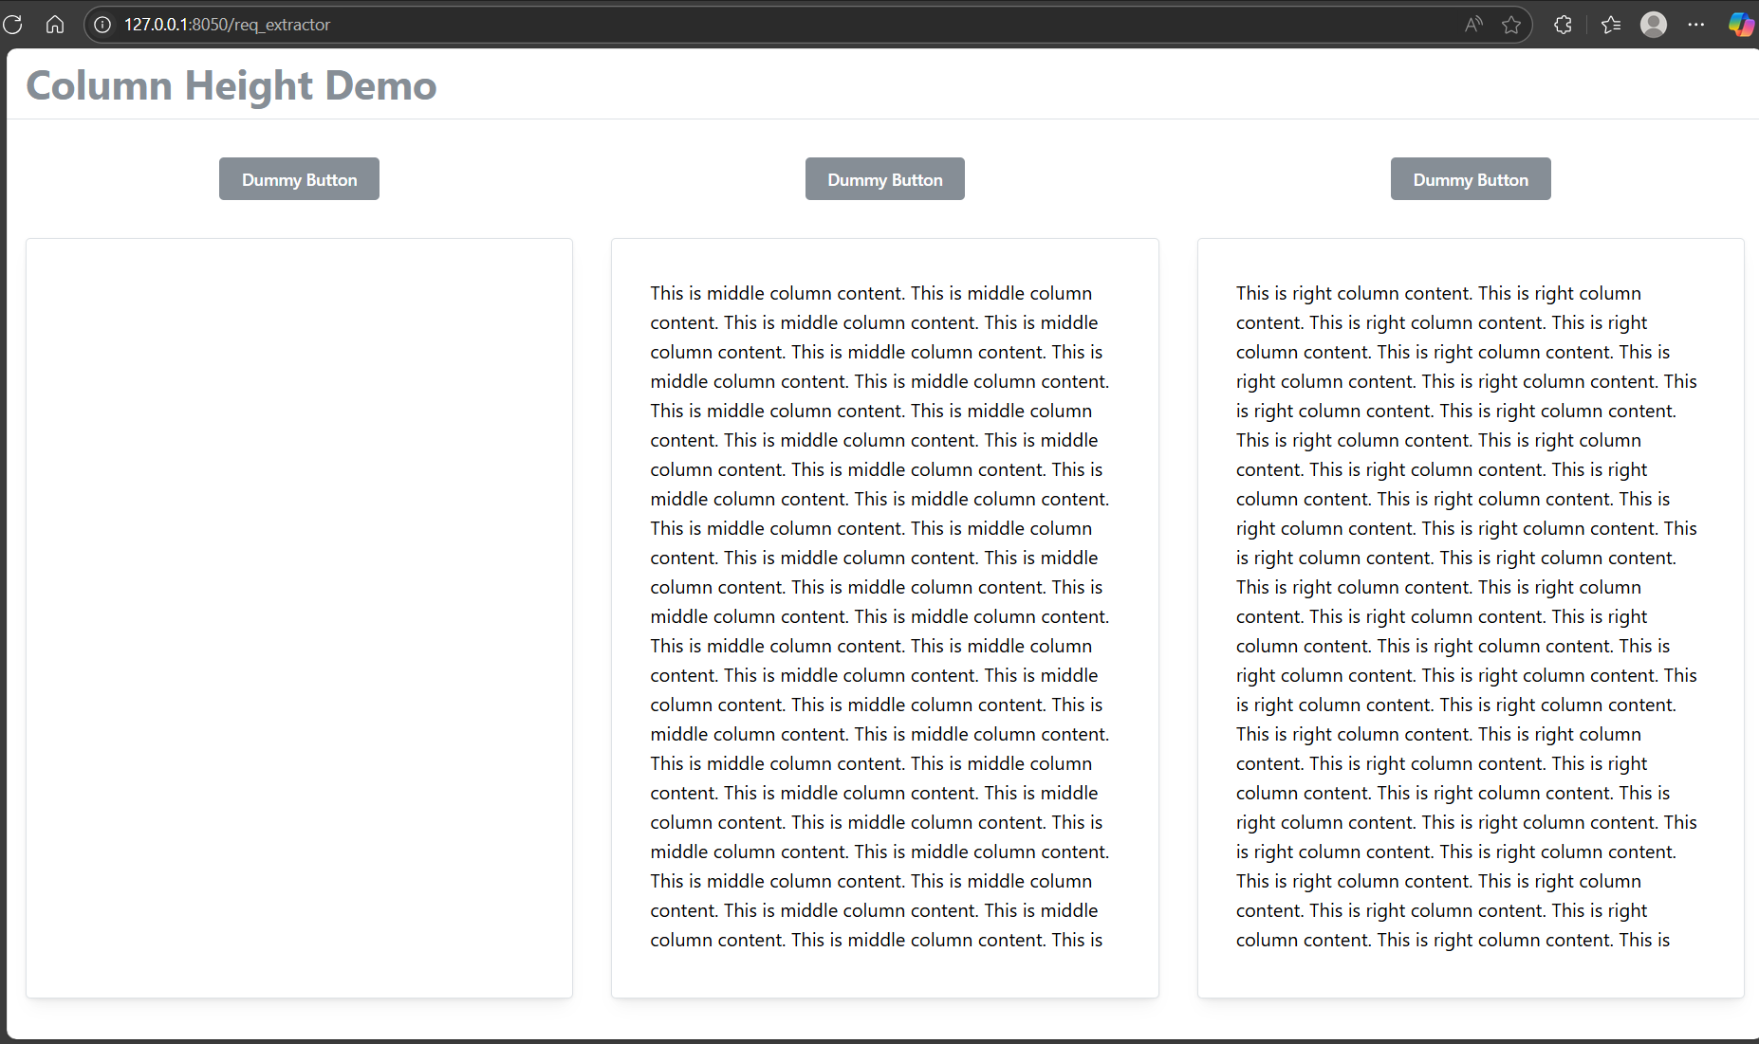Click the rightmost Dummy Button

(x=1470, y=178)
